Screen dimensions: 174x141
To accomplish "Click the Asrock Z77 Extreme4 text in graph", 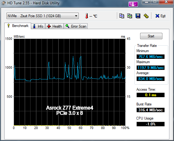I will 70,108.
